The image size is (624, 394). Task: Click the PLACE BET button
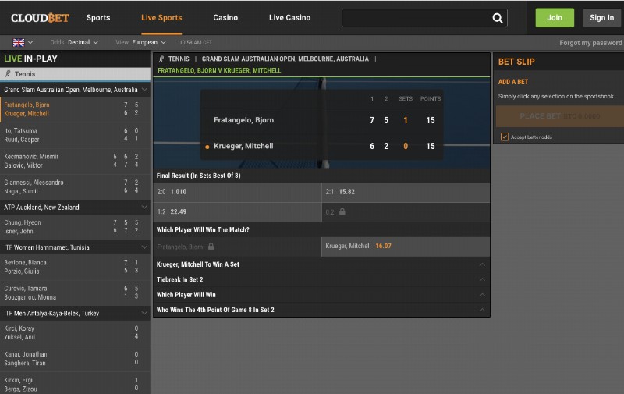pyautogui.click(x=559, y=116)
